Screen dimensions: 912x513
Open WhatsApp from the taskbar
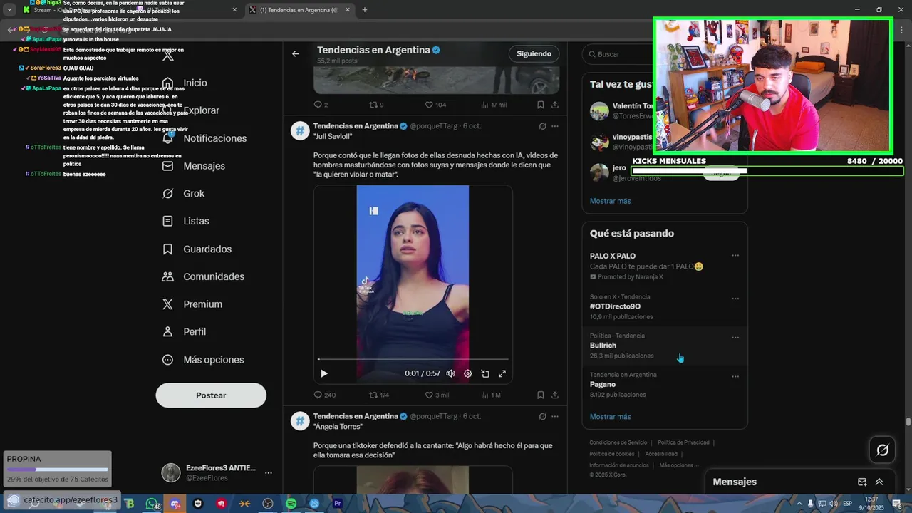click(x=152, y=504)
